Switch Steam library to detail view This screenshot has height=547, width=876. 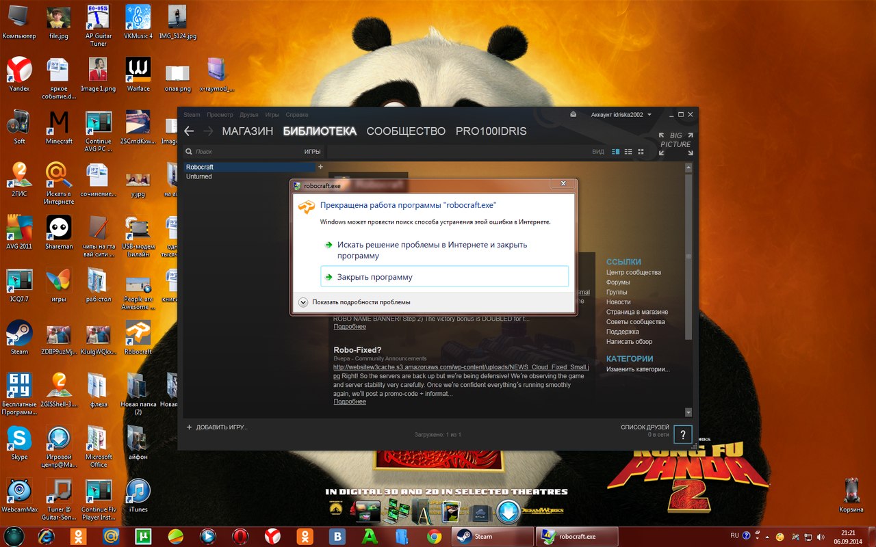[616, 152]
